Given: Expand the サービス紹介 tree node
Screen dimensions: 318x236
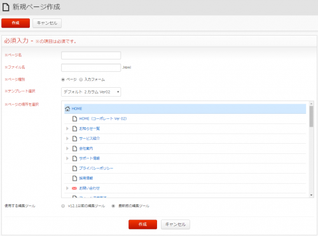Looking at the screenshot, I should pyautogui.click(x=67, y=139).
